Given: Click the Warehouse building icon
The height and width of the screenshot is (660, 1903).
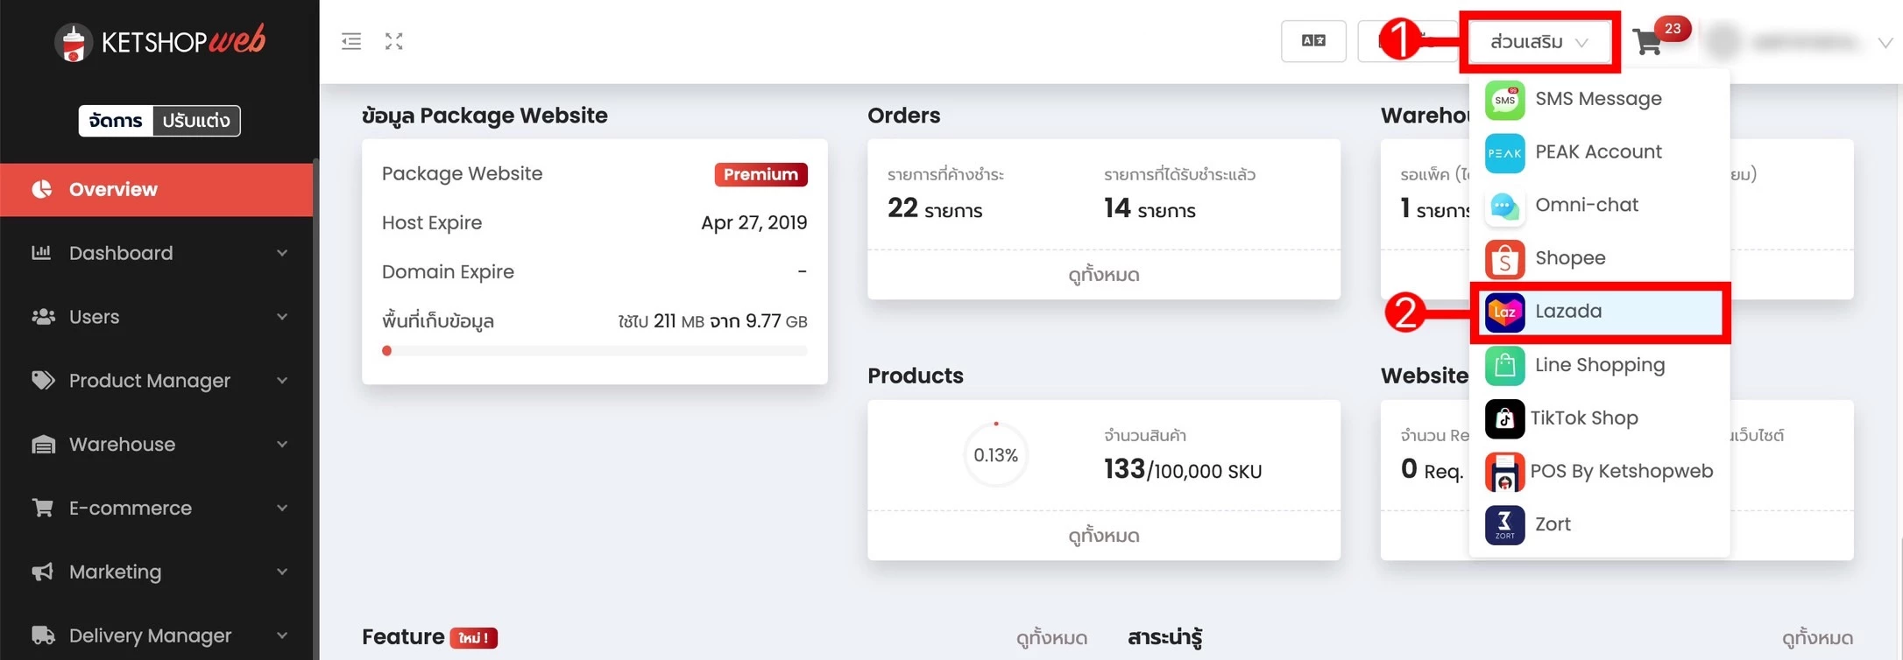Looking at the screenshot, I should click(x=43, y=445).
